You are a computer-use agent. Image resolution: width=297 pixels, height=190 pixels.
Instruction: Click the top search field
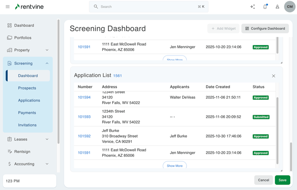tap(148, 6)
